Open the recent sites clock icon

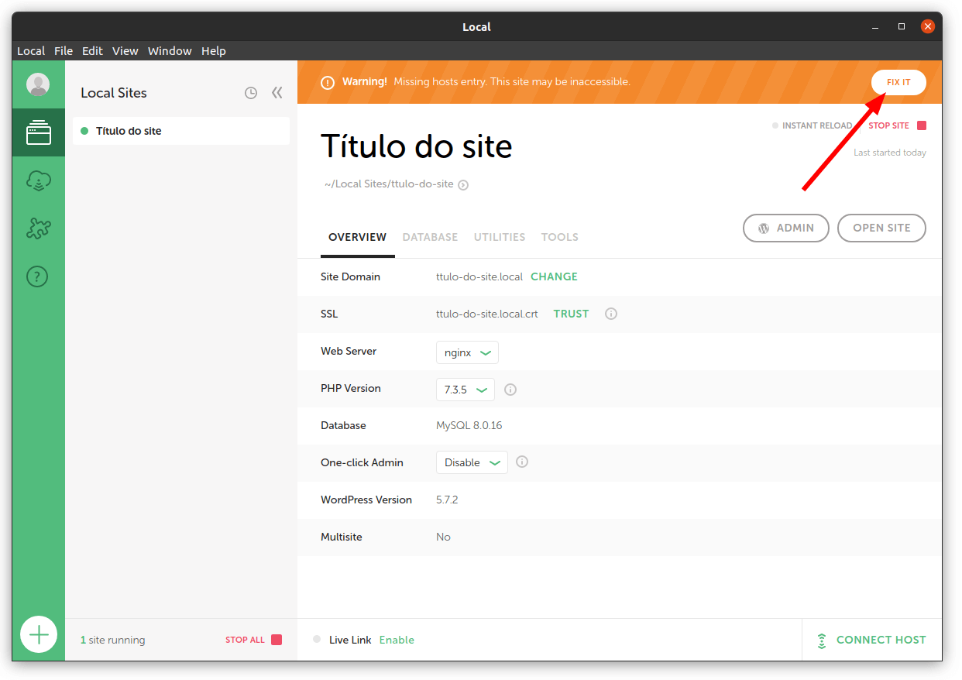coord(251,93)
